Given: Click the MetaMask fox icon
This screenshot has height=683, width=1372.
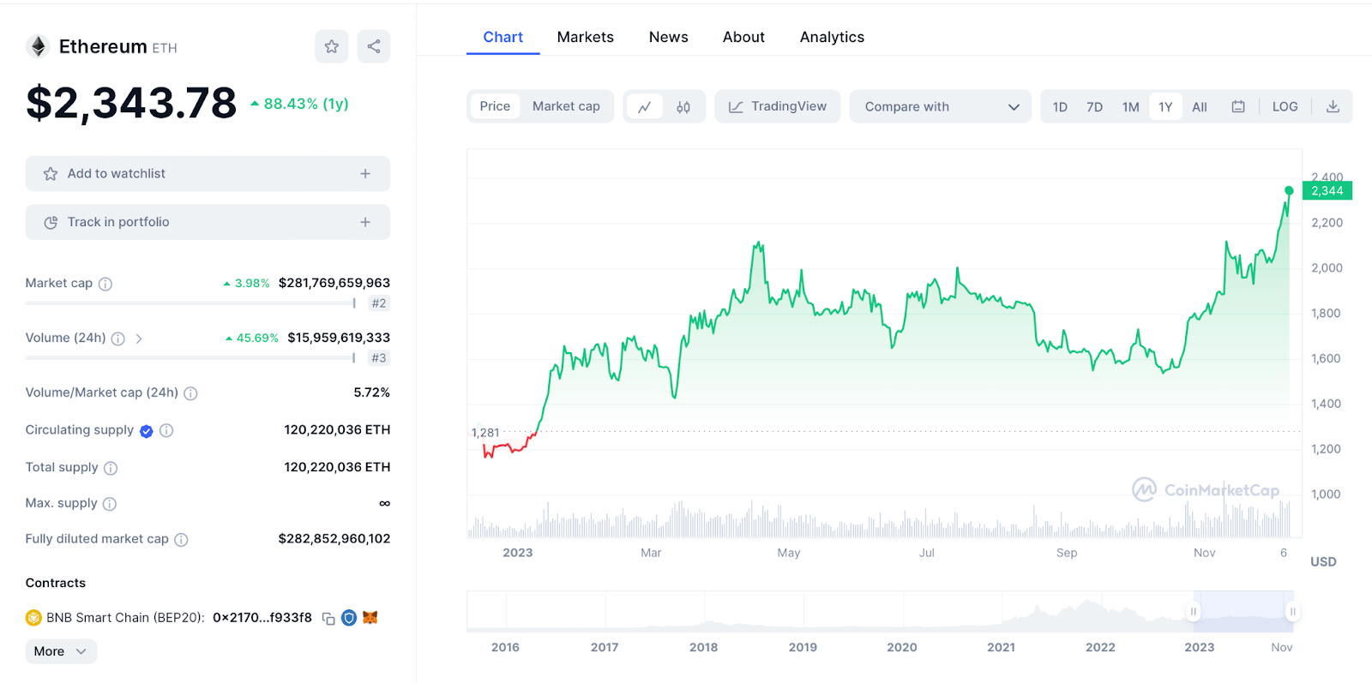Looking at the screenshot, I should coord(370,618).
